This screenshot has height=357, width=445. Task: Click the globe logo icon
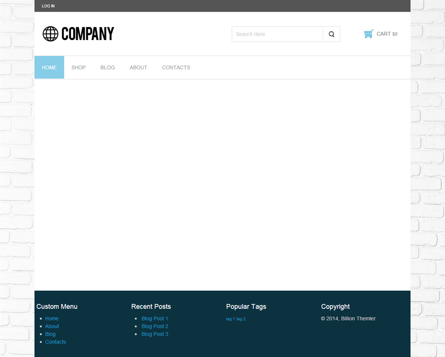click(x=51, y=34)
